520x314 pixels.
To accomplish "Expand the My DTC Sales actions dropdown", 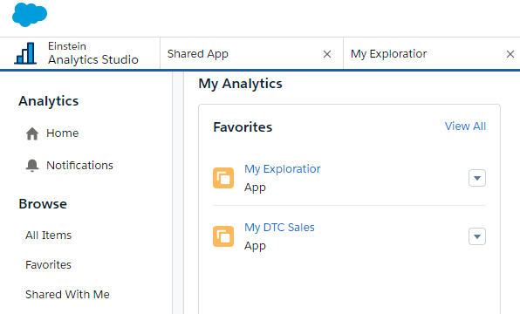I will tap(477, 236).
